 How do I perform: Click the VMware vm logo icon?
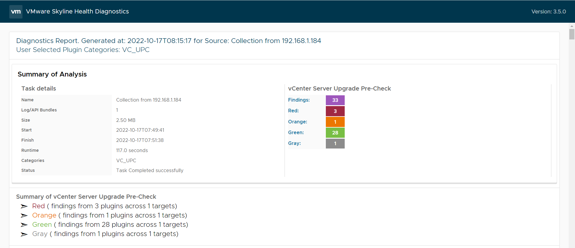(16, 12)
